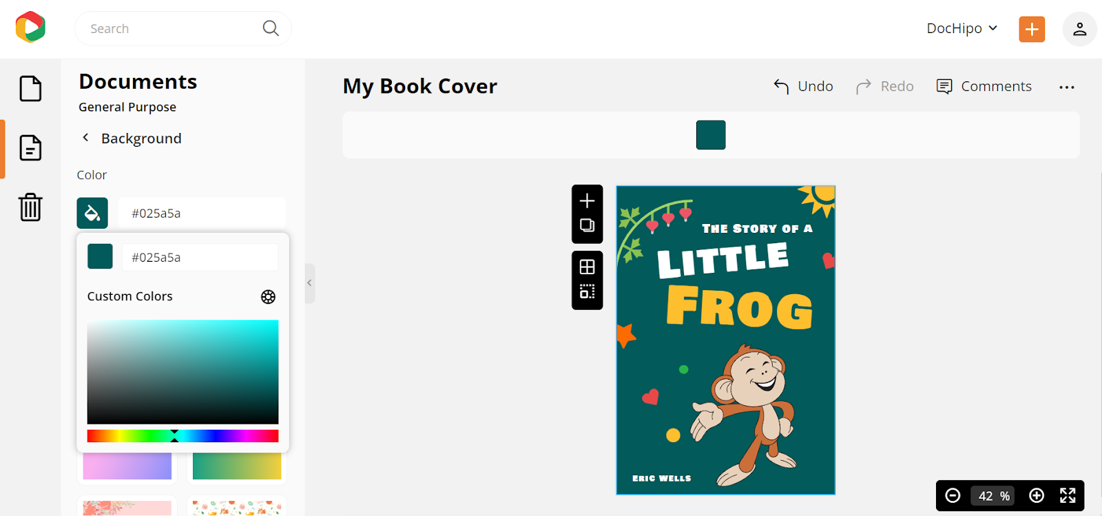Viewport: 1102px width, 516px height.
Task: Click the paint bucket fill icon
Action: 92,214
